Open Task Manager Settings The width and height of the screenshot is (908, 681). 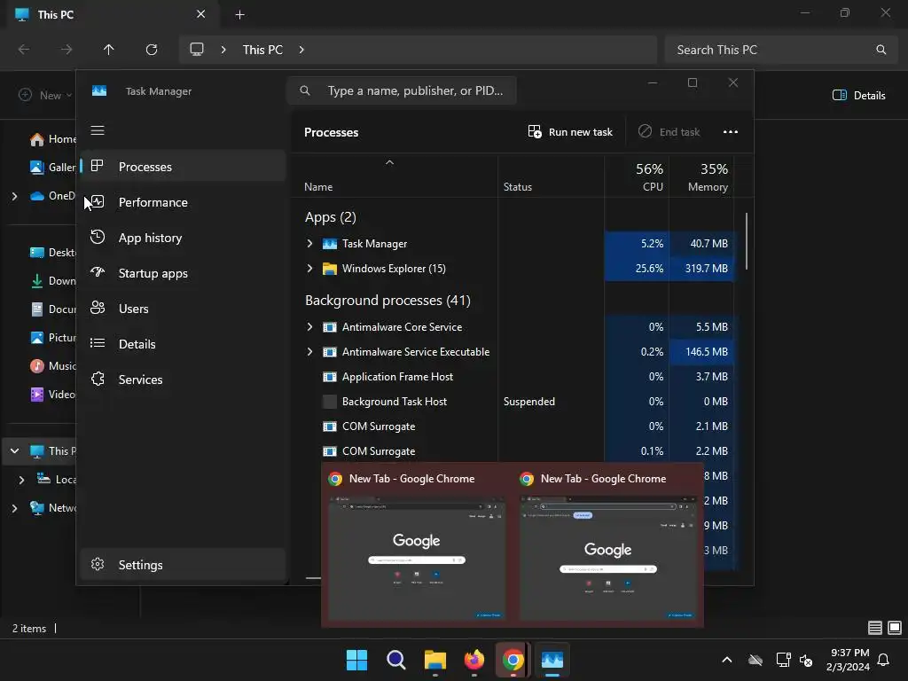click(183, 565)
